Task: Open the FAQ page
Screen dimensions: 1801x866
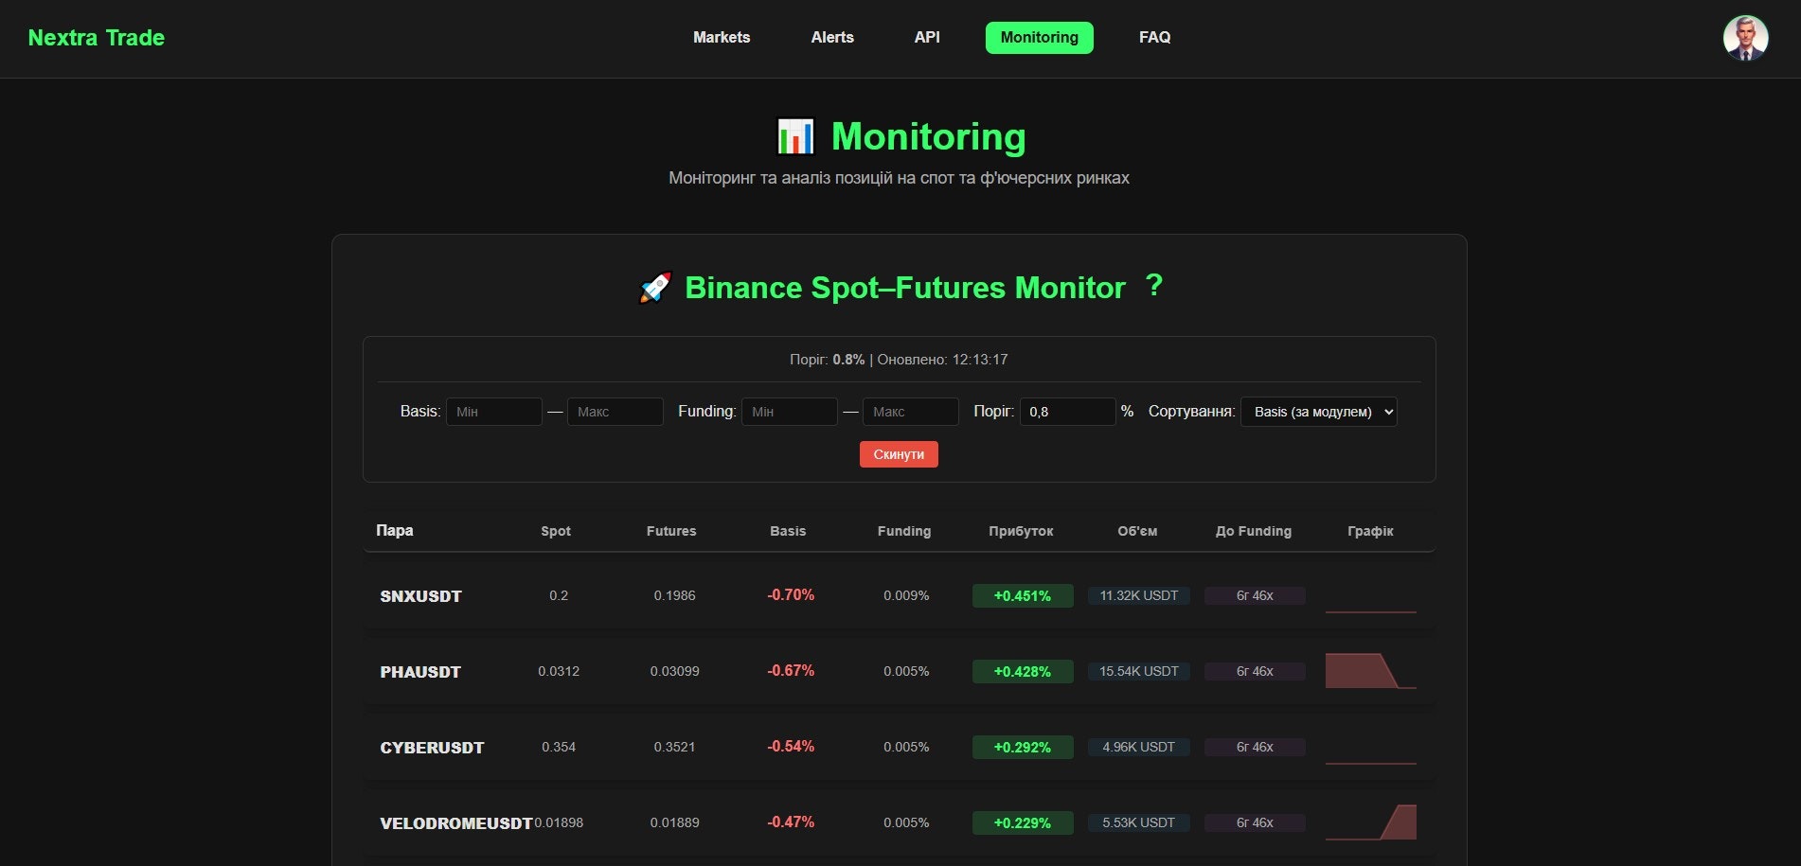Action: point(1154,38)
